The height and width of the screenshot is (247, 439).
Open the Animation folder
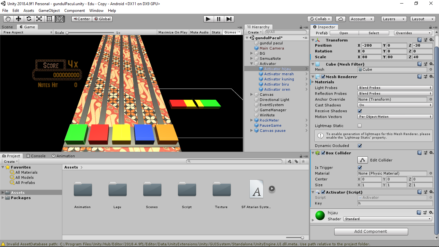pos(83,189)
